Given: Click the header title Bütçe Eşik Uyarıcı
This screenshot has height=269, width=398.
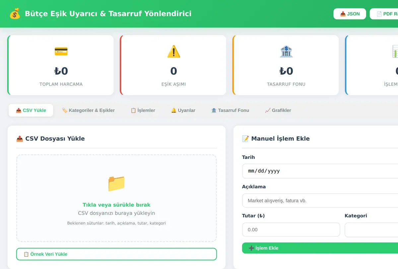Looking at the screenshot, I should click(108, 14).
